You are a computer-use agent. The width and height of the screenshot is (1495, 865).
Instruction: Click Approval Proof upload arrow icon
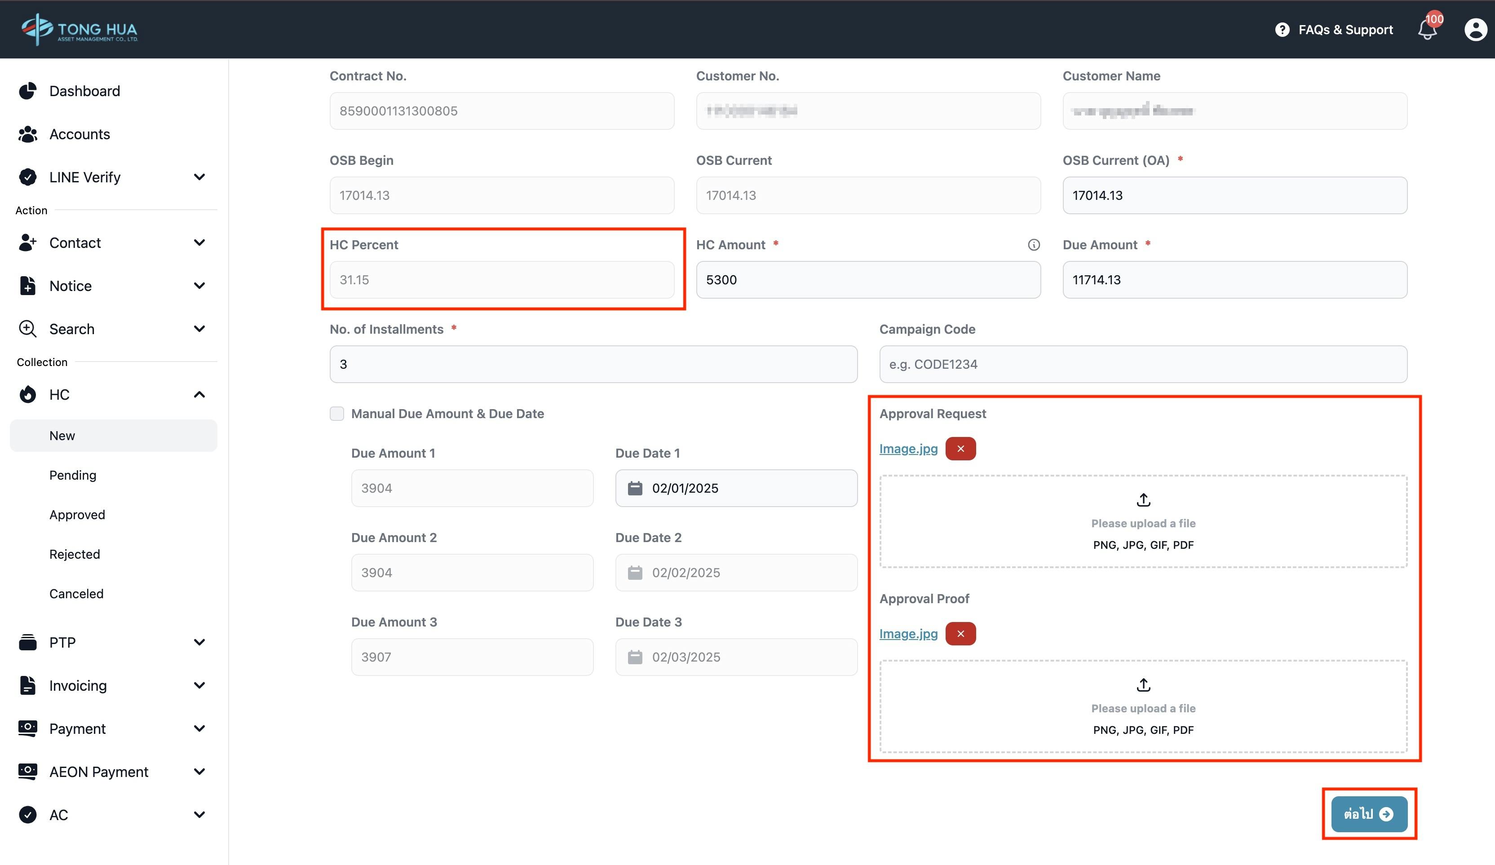pyautogui.click(x=1143, y=685)
